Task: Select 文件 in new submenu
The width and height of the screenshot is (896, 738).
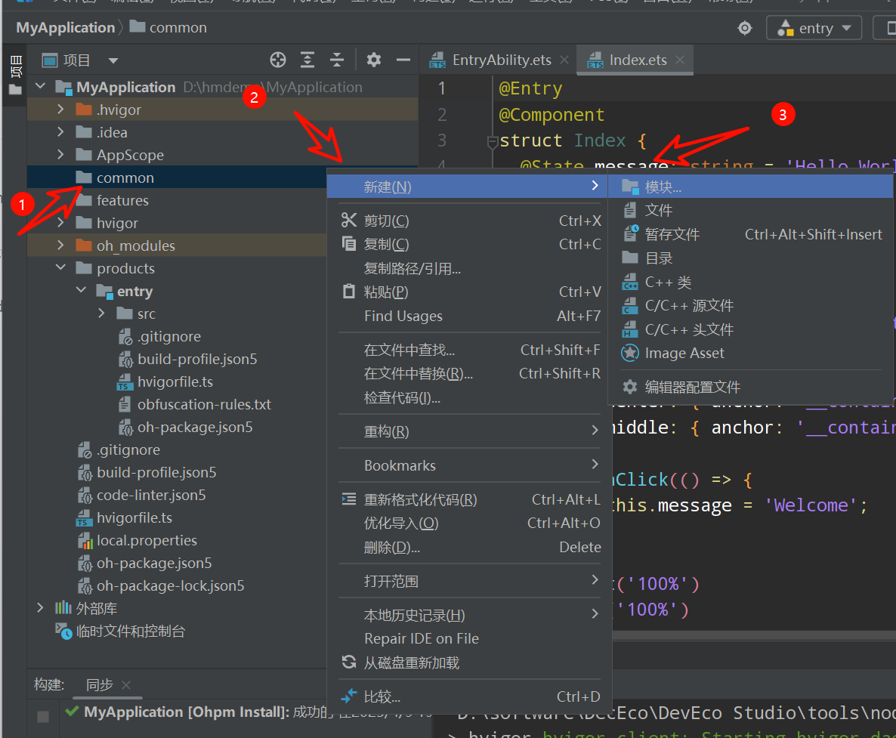Action: point(750,210)
